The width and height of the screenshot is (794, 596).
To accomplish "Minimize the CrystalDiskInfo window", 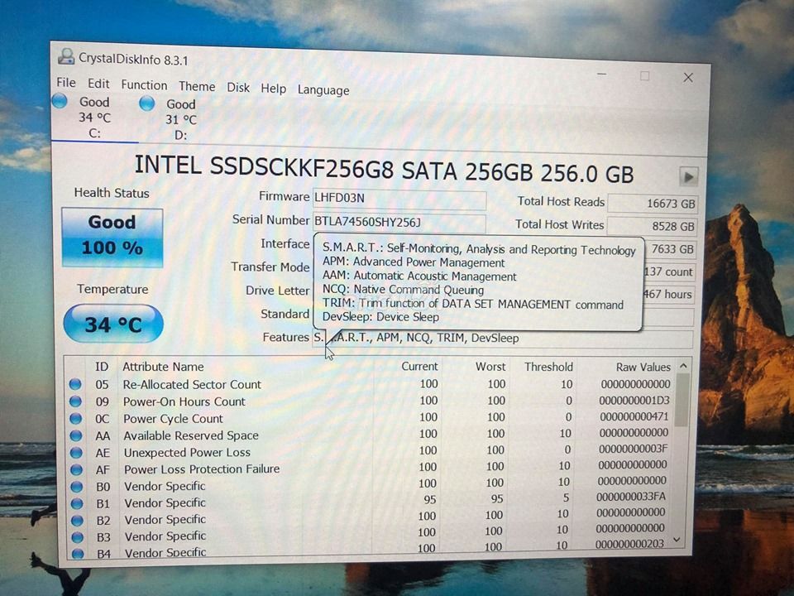I will coord(601,74).
